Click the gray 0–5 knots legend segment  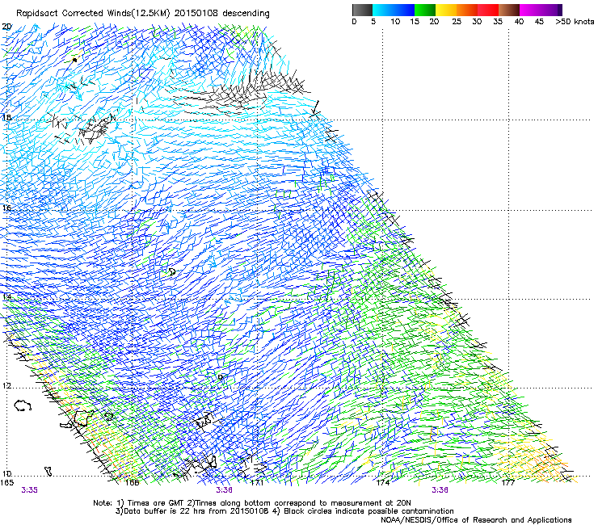[x=362, y=10]
